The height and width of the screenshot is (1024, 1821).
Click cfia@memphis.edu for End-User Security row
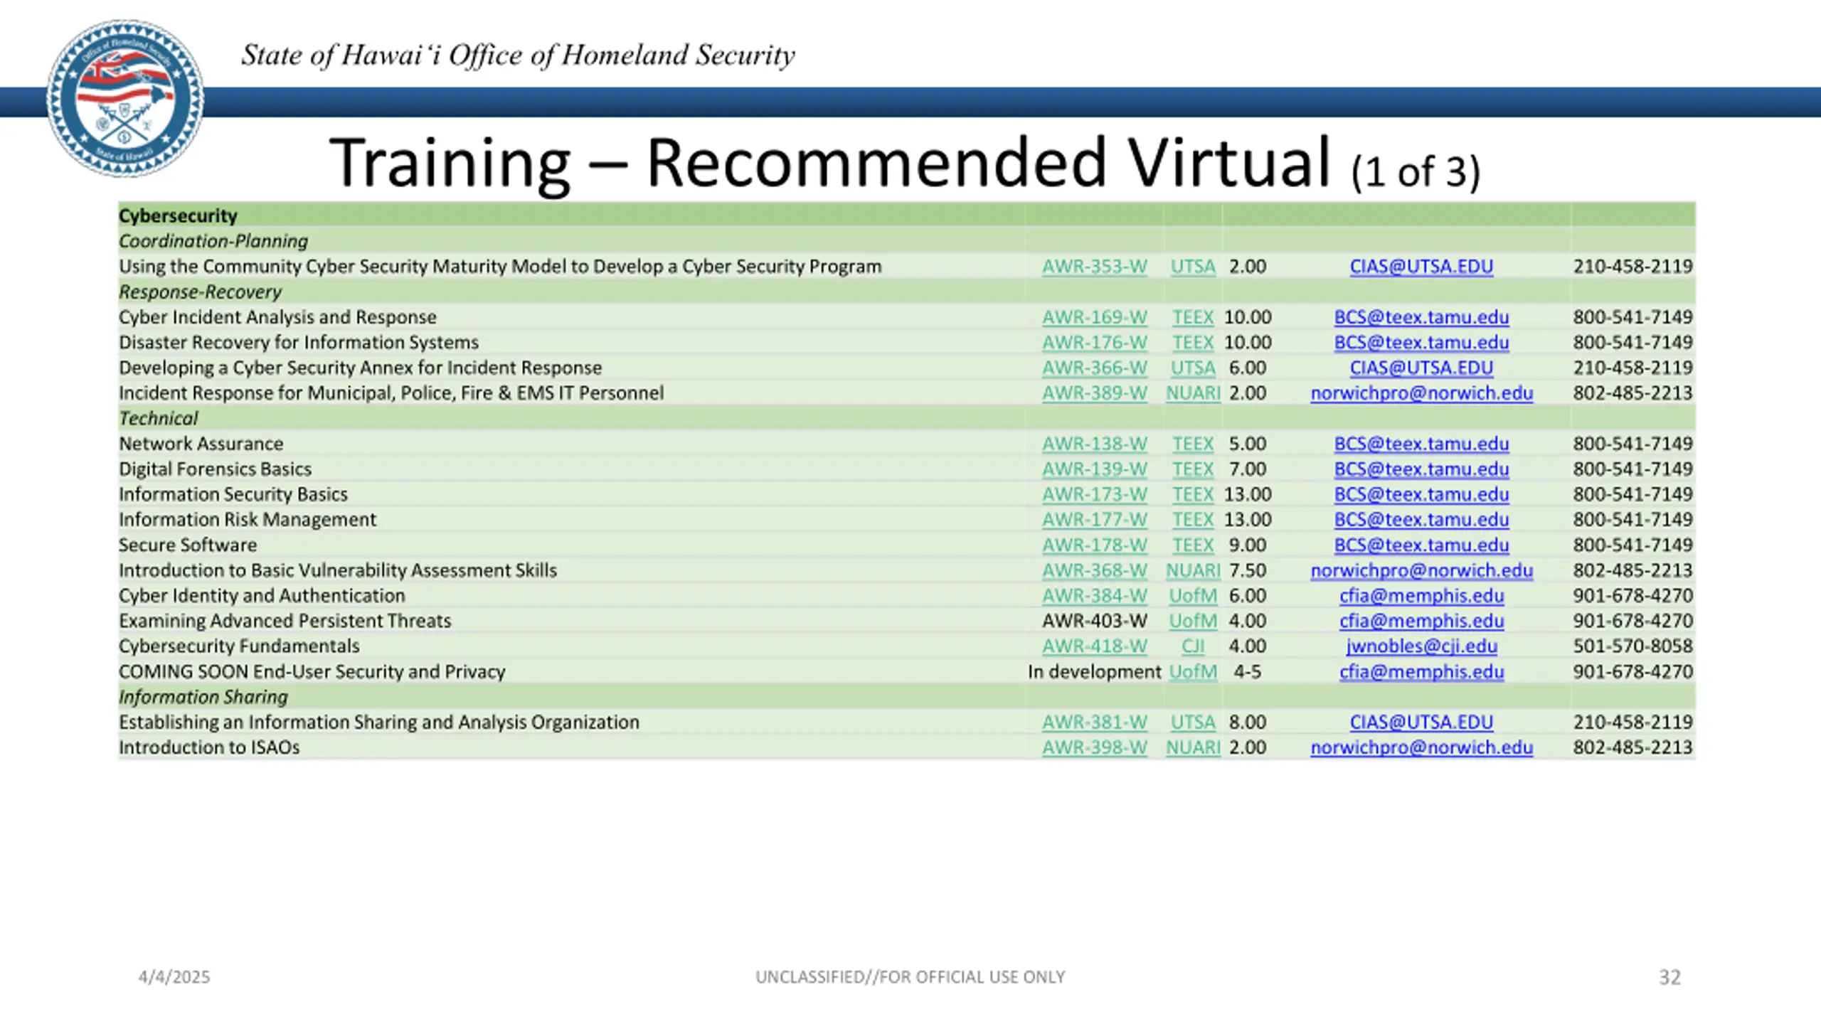[x=1421, y=672]
